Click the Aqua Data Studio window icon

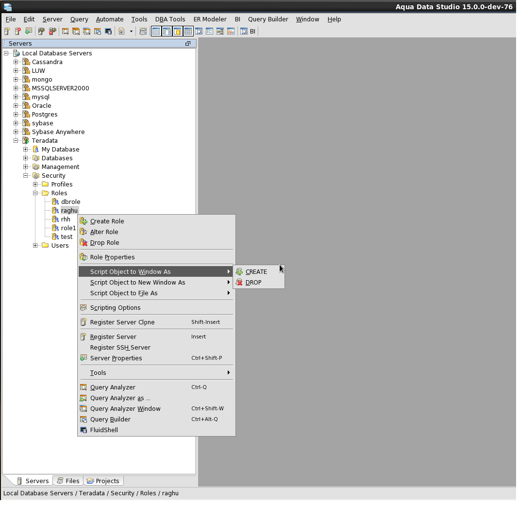click(7, 7)
